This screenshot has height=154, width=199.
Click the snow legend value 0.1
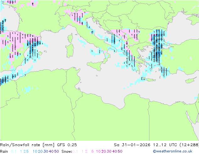[x=75, y=151]
